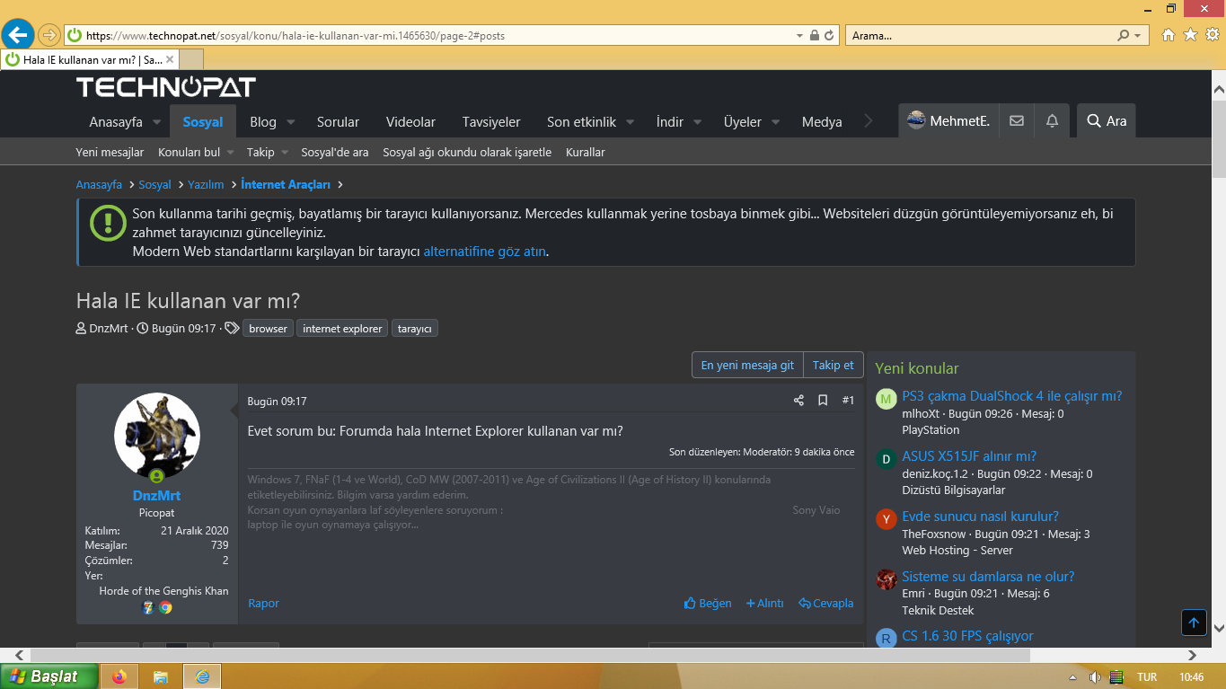Click DnzMrt's profile avatar picture
The image size is (1226, 689).
[x=157, y=436]
